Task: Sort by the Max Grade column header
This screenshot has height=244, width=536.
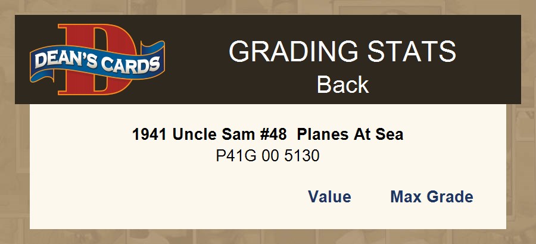Action: pos(431,197)
